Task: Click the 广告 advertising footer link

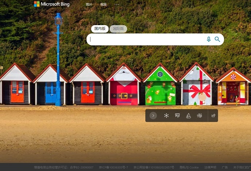Action: pyautogui.click(x=225, y=167)
